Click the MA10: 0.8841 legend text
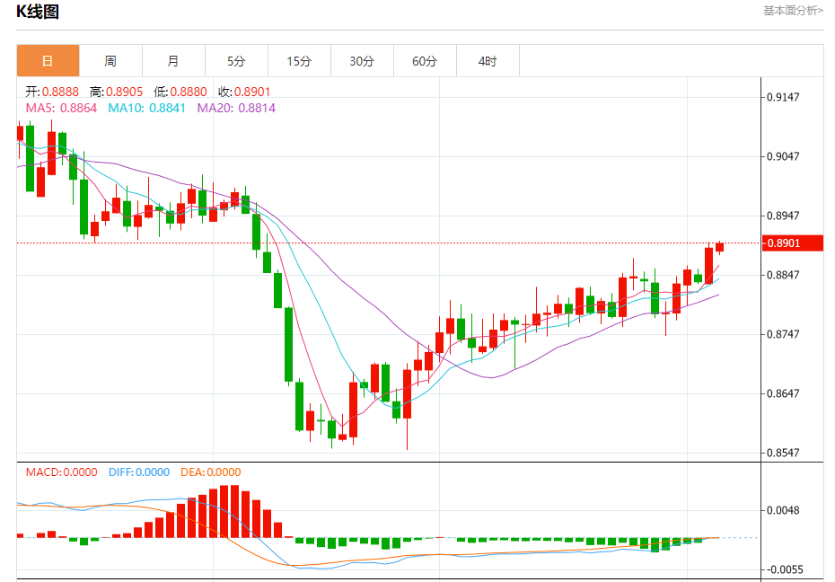Image resolution: width=835 pixels, height=582 pixels. click(x=146, y=108)
